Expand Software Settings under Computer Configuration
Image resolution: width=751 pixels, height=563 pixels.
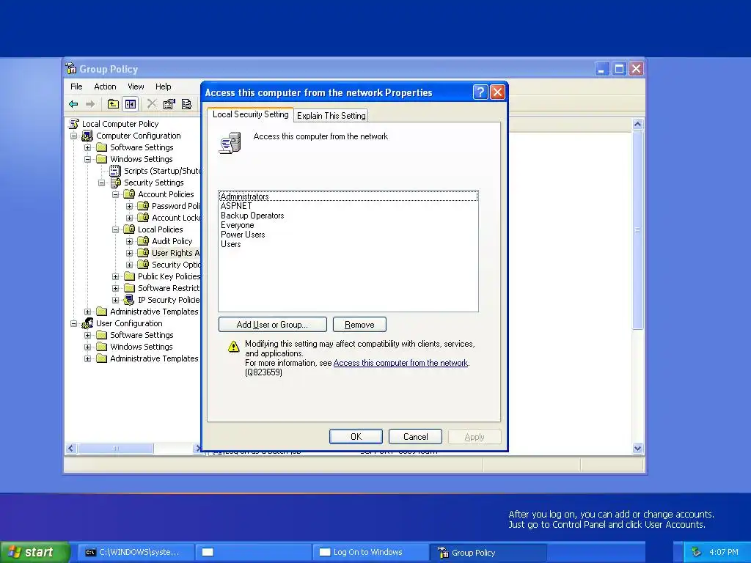click(x=88, y=147)
